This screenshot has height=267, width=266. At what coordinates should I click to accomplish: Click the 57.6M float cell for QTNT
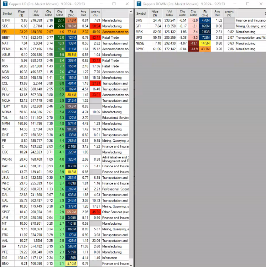tap(71, 20)
